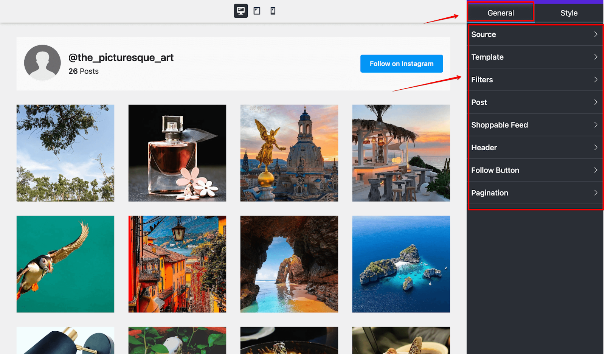Open the coffee cup photo
The height and width of the screenshot is (354, 605).
[x=401, y=340]
